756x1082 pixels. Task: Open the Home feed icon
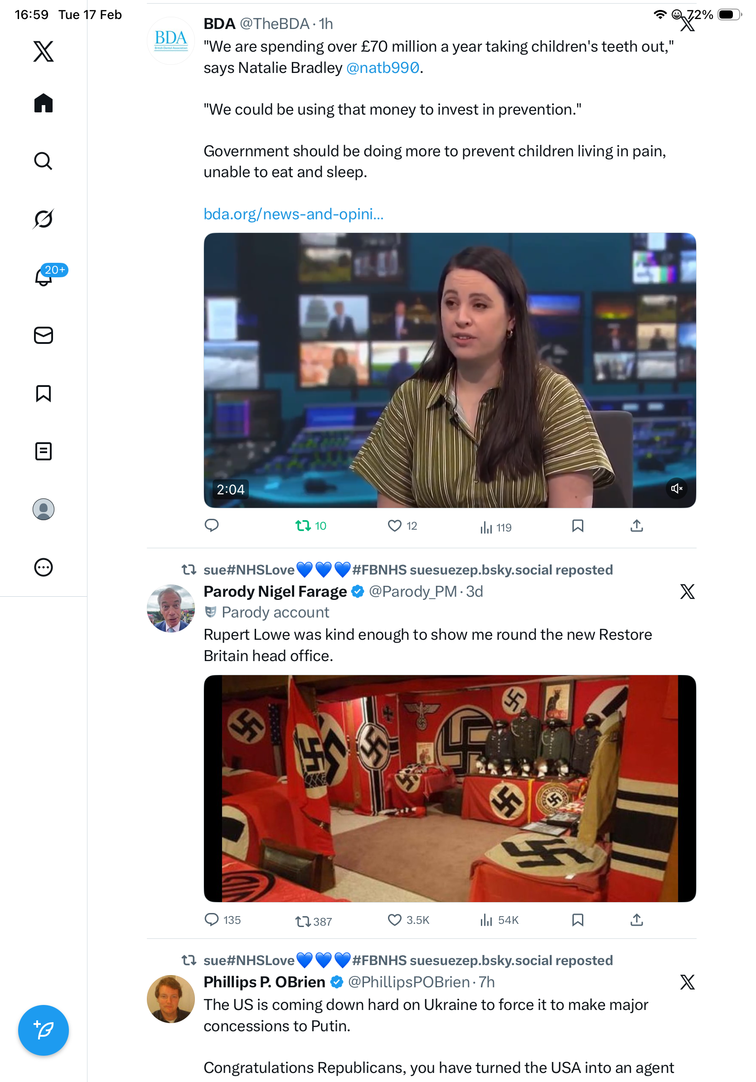44,103
